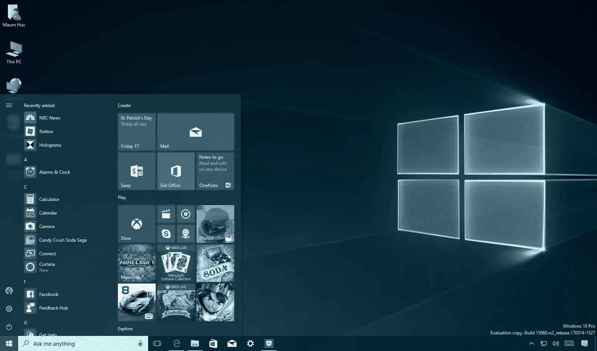Open Task View from taskbar
The width and height of the screenshot is (597, 351).
pyautogui.click(x=157, y=343)
